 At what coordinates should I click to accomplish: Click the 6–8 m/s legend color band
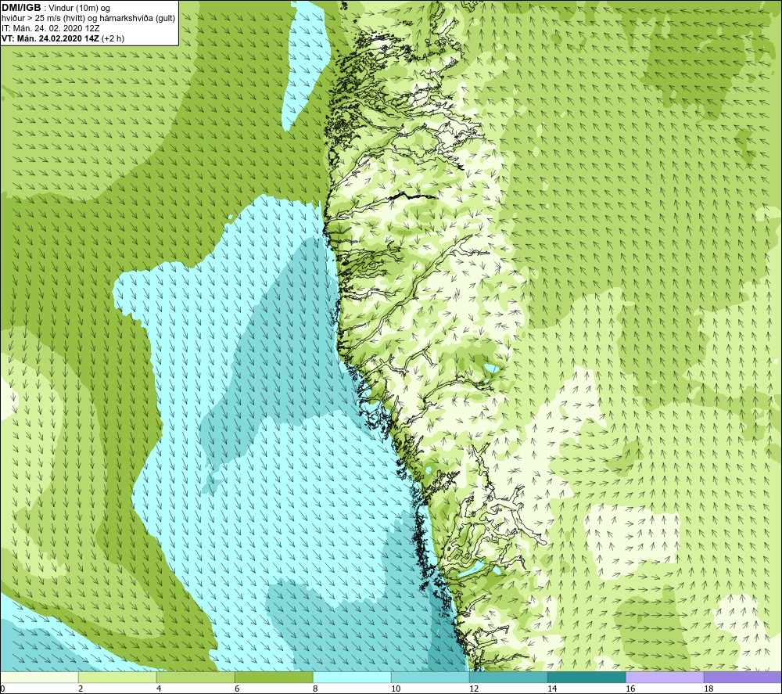coord(274,677)
